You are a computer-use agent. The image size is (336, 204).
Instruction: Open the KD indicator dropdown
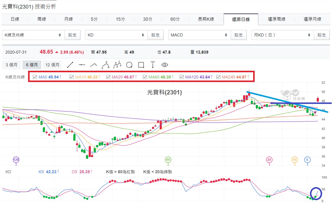tap(116, 35)
